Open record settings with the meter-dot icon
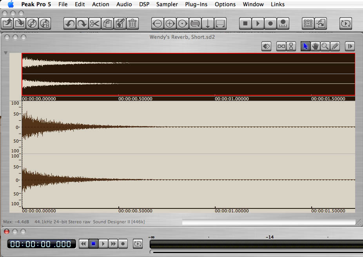This screenshot has height=257, width=363. (x=283, y=24)
